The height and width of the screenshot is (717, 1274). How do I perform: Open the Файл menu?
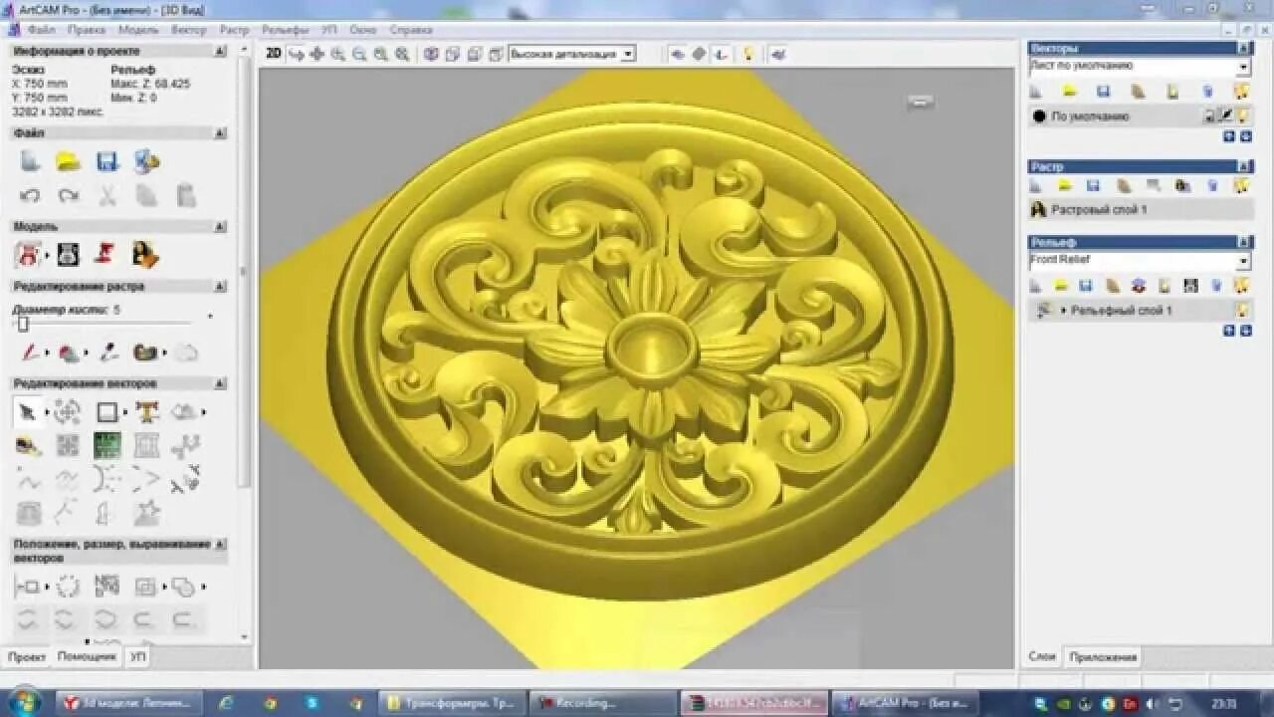pyautogui.click(x=41, y=30)
